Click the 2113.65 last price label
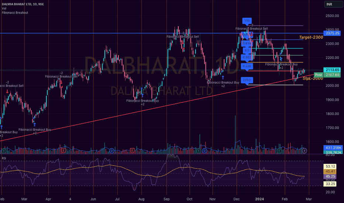344x203 pixels. coord(332,70)
